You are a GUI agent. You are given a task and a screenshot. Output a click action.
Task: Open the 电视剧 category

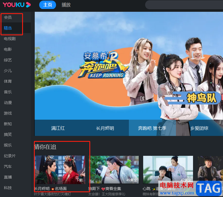[10, 39]
